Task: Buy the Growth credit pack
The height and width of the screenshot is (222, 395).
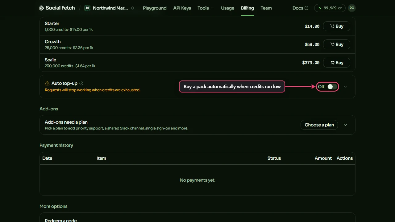Action: point(337,44)
